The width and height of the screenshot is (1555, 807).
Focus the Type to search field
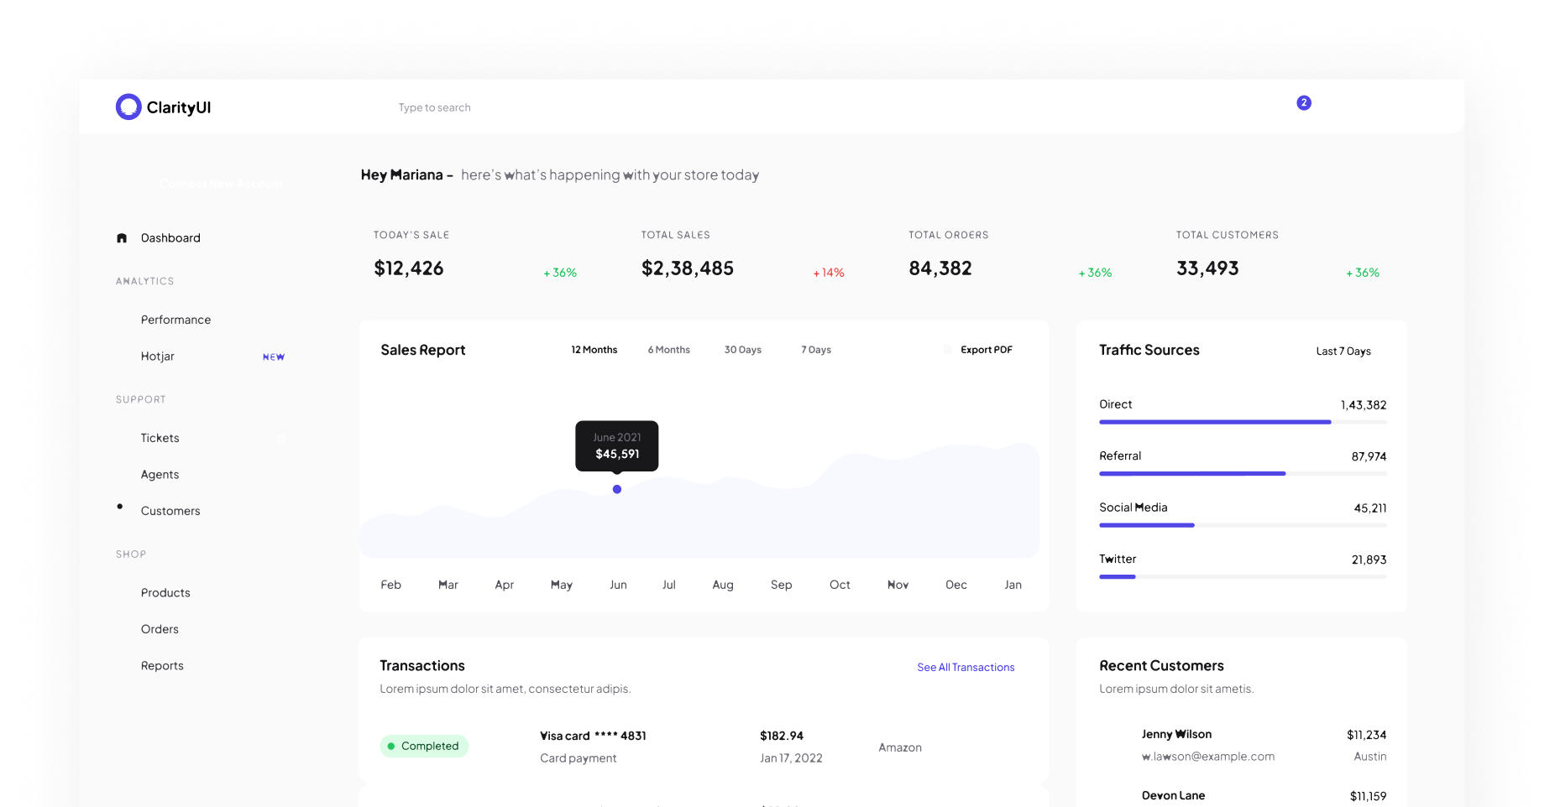434,107
